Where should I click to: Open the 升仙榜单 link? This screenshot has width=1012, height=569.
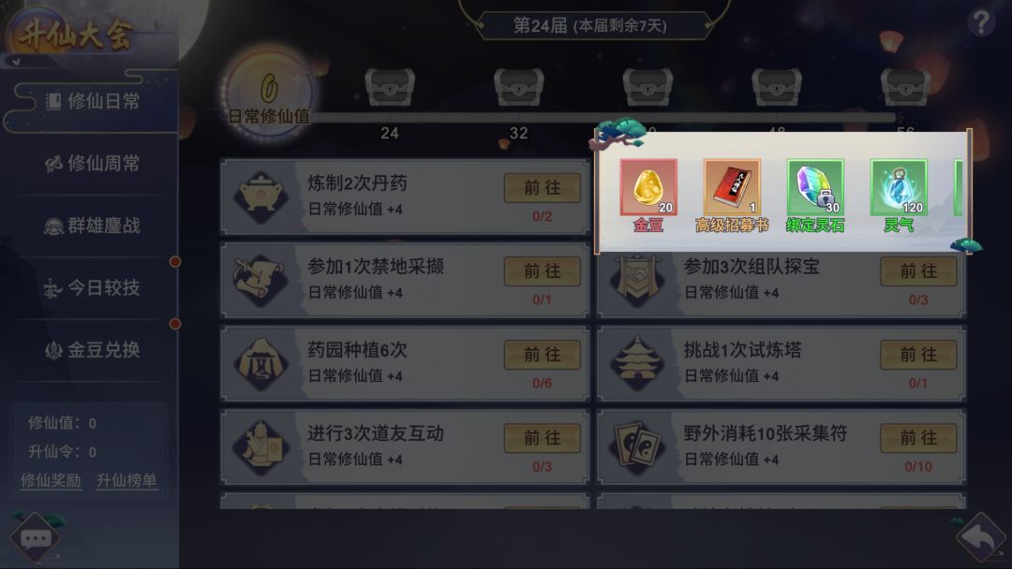pos(126,481)
